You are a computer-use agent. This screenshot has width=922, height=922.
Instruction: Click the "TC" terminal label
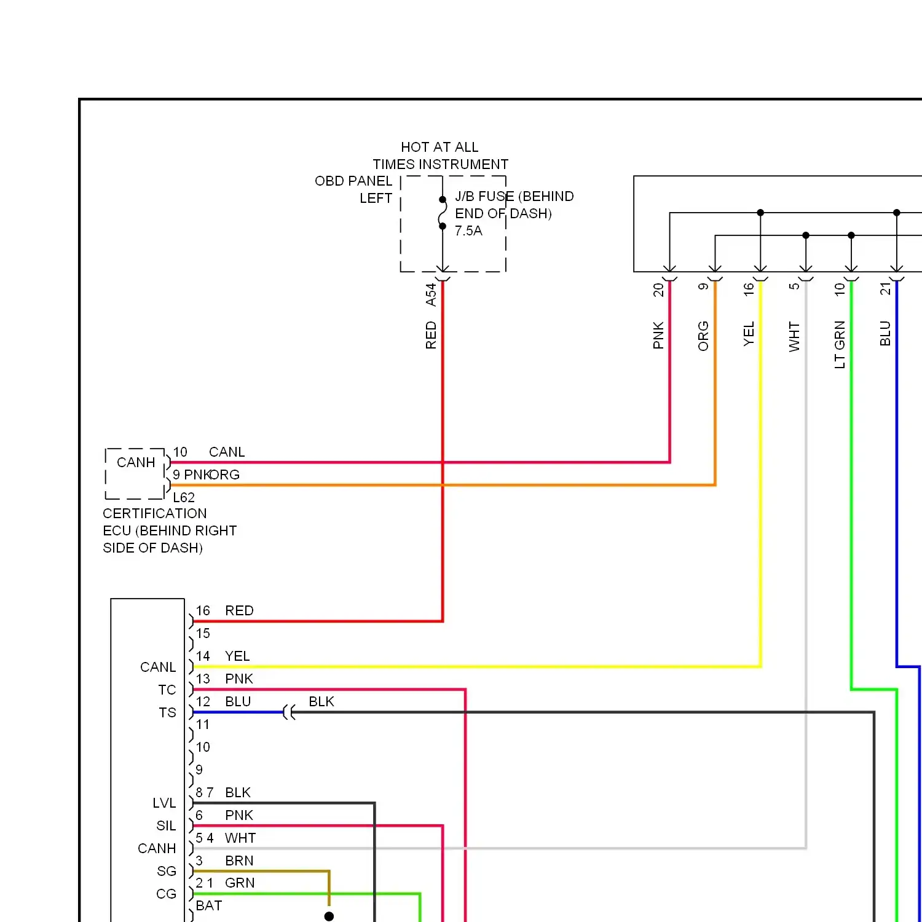coord(167,690)
